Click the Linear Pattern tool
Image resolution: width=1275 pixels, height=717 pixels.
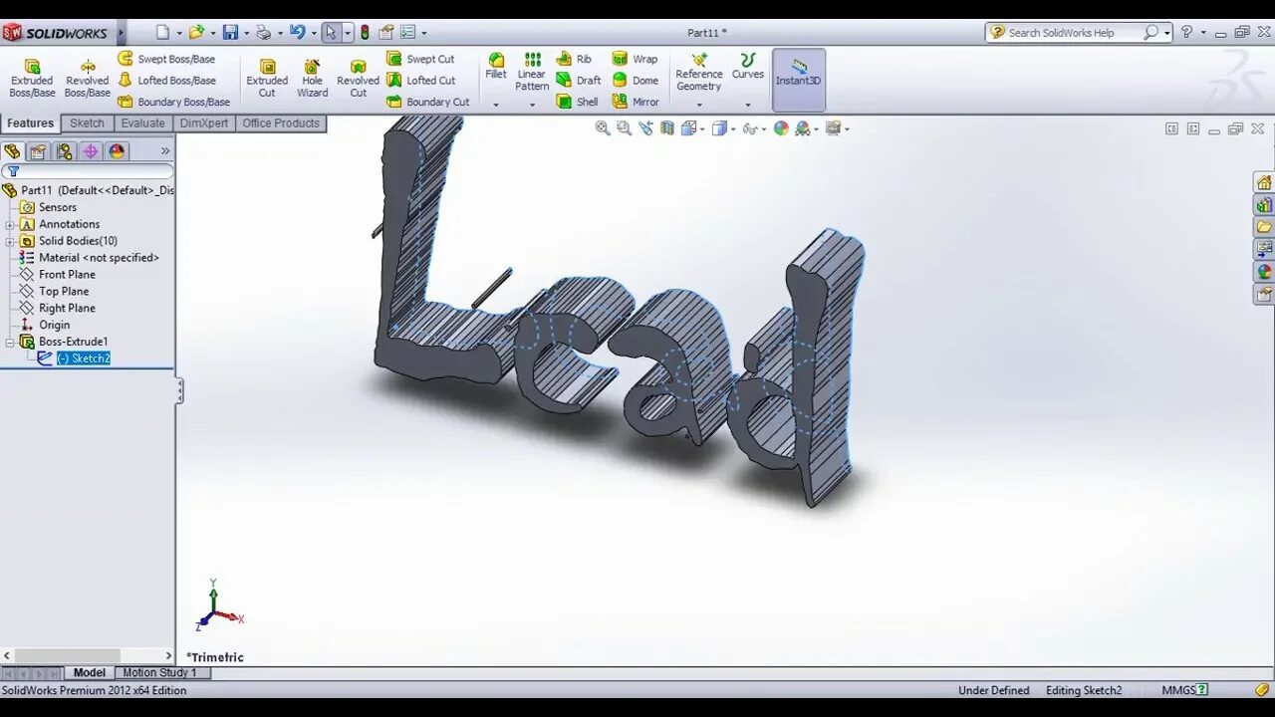click(x=532, y=73)
